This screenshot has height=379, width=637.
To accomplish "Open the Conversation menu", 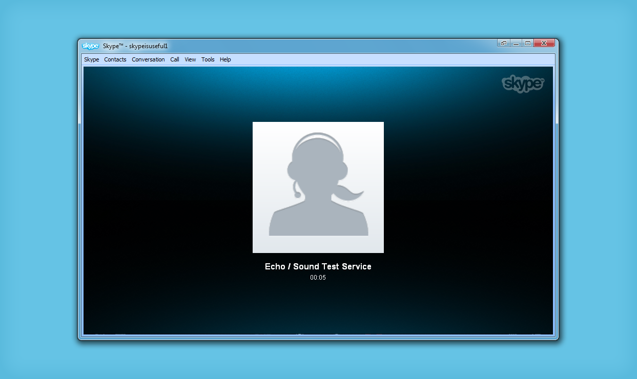I will coord(148,59).
